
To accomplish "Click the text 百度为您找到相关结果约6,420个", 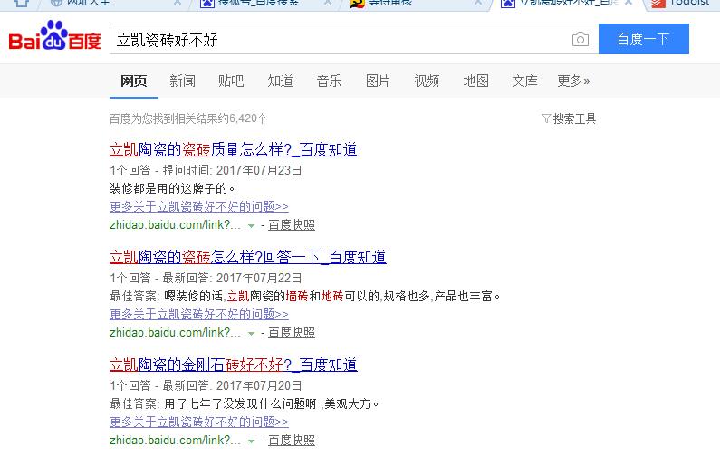I will click(188, 118).
